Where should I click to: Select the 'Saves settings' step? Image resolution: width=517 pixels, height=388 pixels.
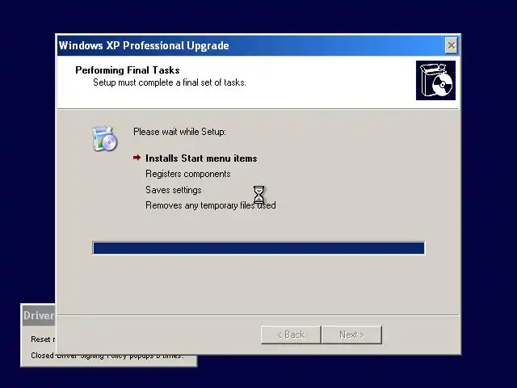(174, 190)
